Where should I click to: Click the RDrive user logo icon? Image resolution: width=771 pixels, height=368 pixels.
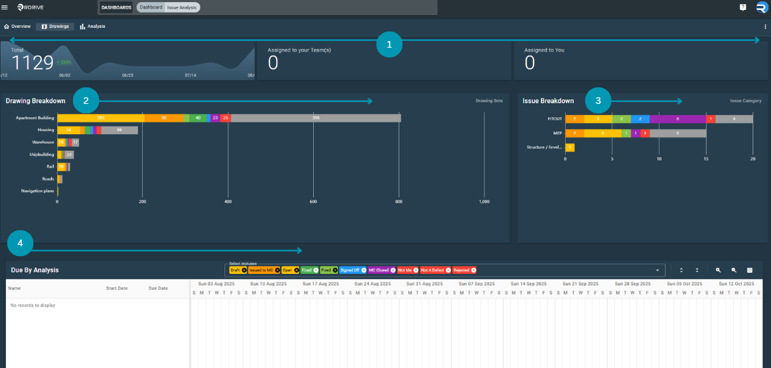click(x=762, y=7)
